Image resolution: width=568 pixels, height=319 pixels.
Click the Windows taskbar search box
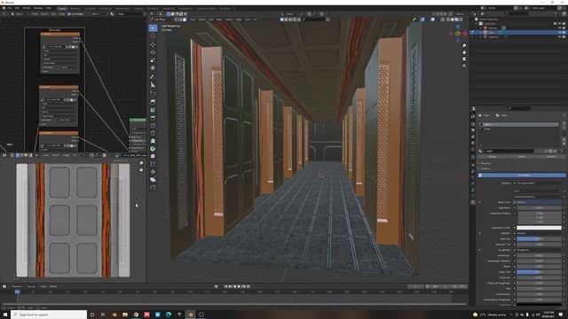point(50,315)
